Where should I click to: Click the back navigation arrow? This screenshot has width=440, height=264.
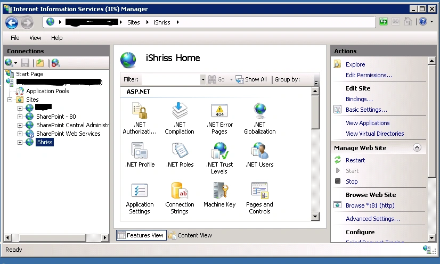pos(12,22)
